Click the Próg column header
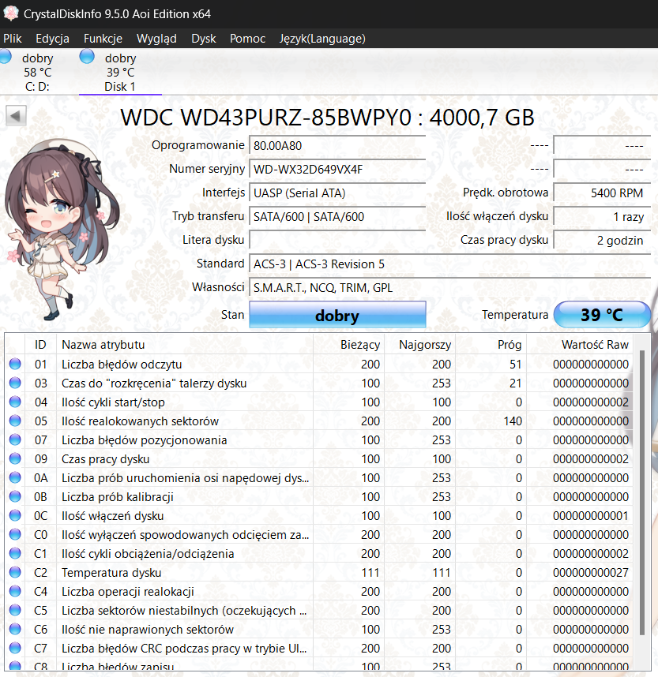The width and height of the screenshot is (658, 677). (x=491, y=345)
